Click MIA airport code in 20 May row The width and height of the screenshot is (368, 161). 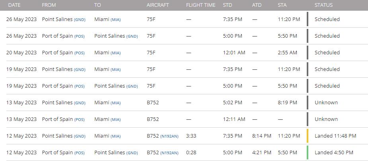point(115,53)
